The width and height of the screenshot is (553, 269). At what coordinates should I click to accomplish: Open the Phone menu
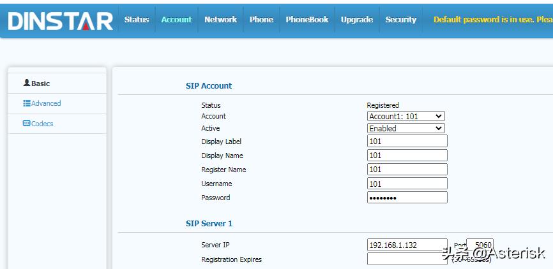261,20
